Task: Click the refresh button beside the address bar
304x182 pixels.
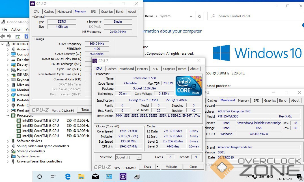Action: coord(199,16)
